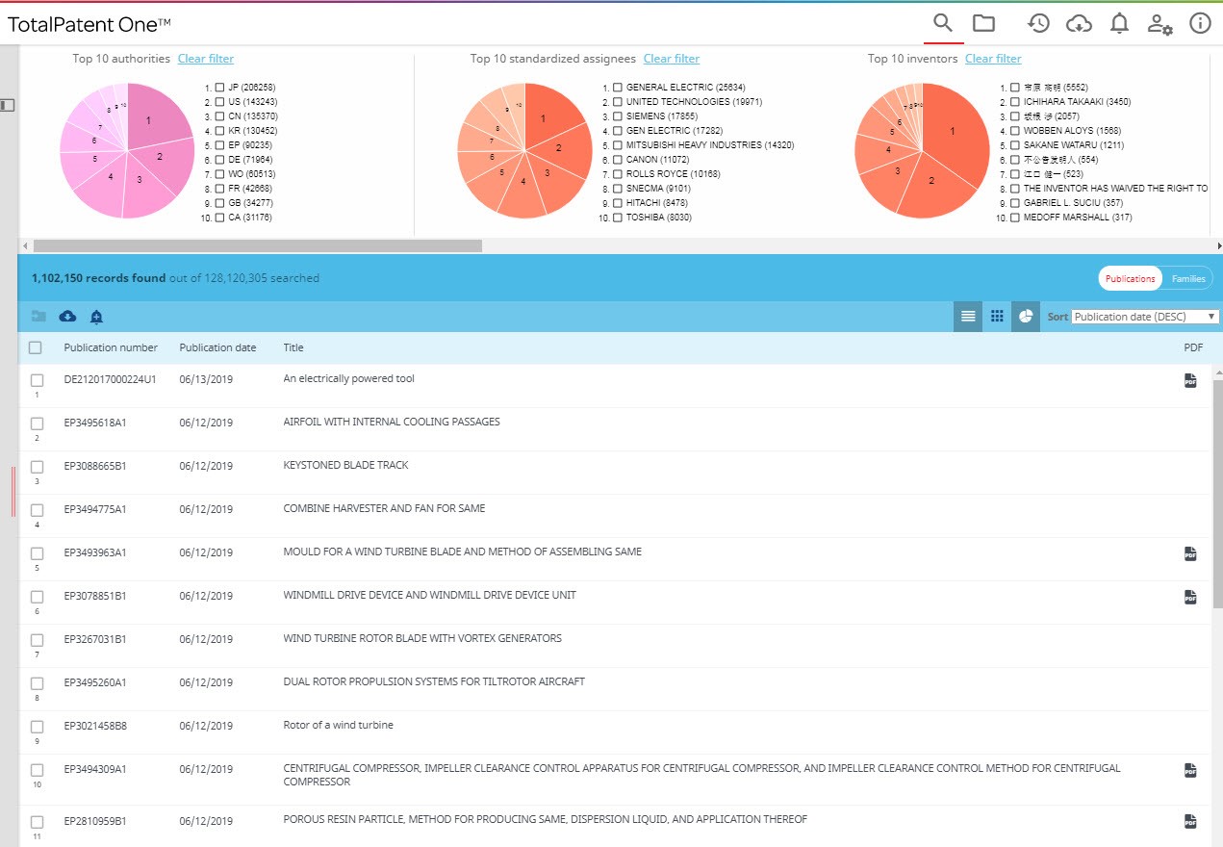Toggle the pie chart analytics view icon
The height and width of the screenshot is (847, 1223).
[x=1026, y=316]
